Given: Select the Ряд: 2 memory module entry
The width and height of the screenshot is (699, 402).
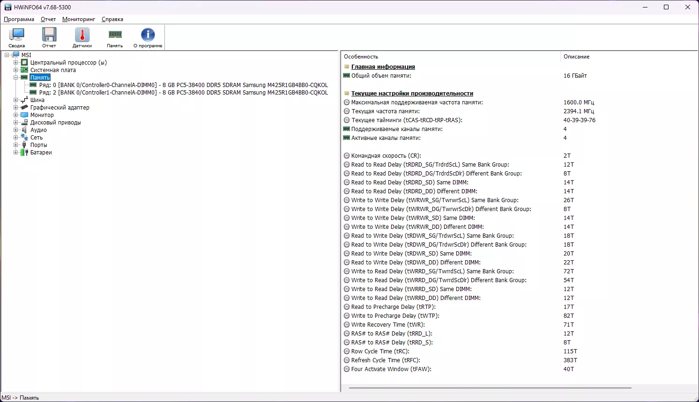Looking at the screenshot, I should tap(183, 93).
